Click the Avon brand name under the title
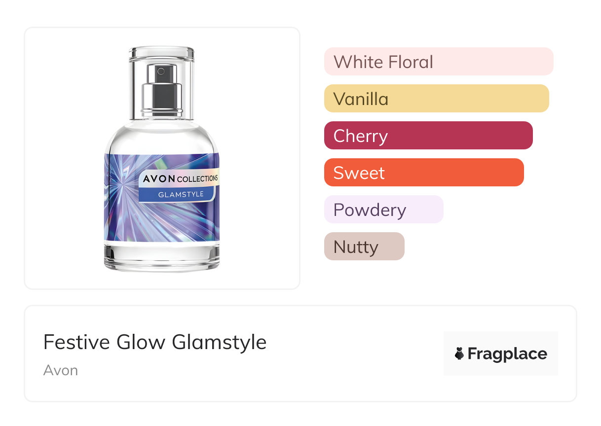This screenshot has height=426, width=601. click(61, 370)
